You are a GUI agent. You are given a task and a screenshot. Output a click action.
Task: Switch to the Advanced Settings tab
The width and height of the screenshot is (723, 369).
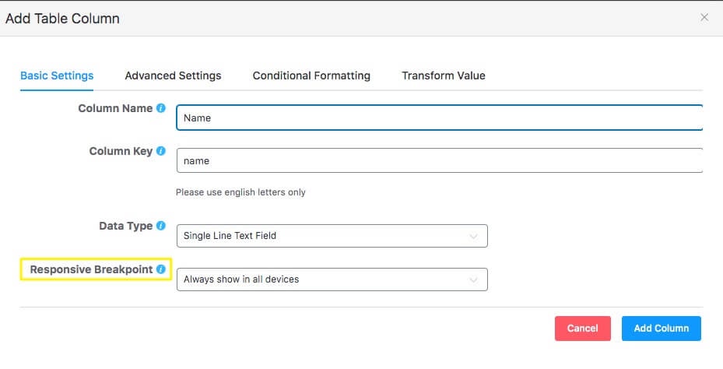pyautogui.click(x=173, y=76)
